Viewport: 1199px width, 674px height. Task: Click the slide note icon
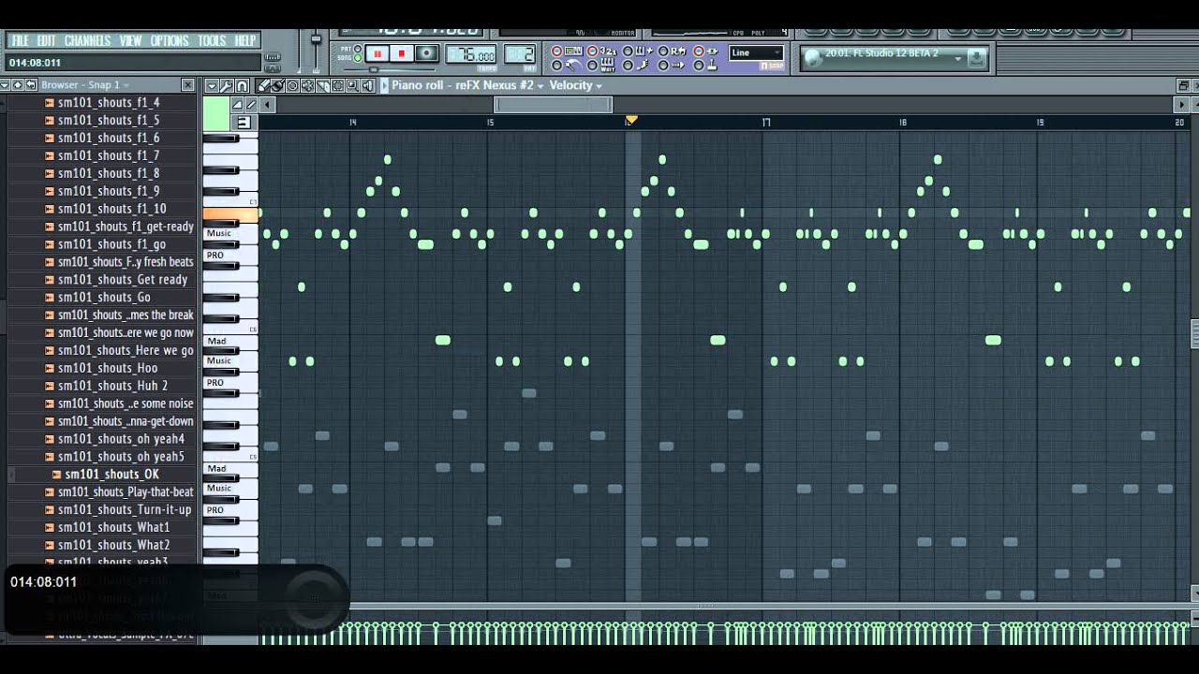(251, 104)
